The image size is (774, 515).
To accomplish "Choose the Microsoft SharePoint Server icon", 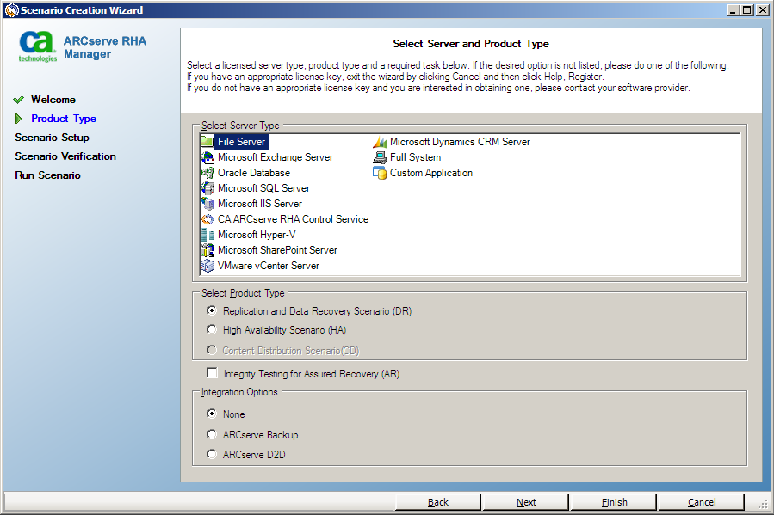I will (207, 250).
